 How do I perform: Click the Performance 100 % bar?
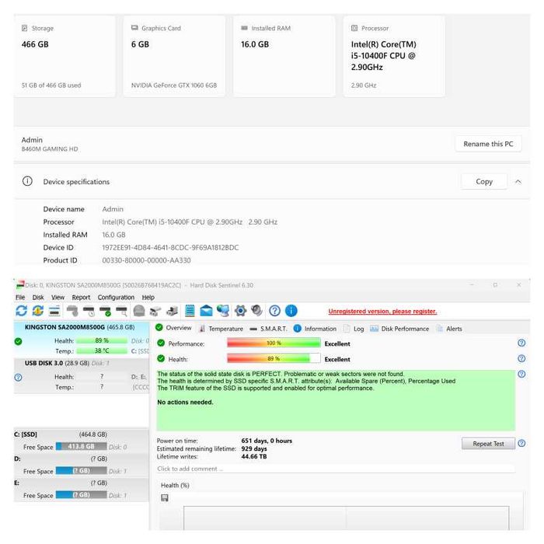pyautogui.click(x=274, y=343)
